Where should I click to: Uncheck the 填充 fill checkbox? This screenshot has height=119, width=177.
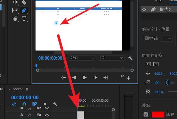[146, 115]
